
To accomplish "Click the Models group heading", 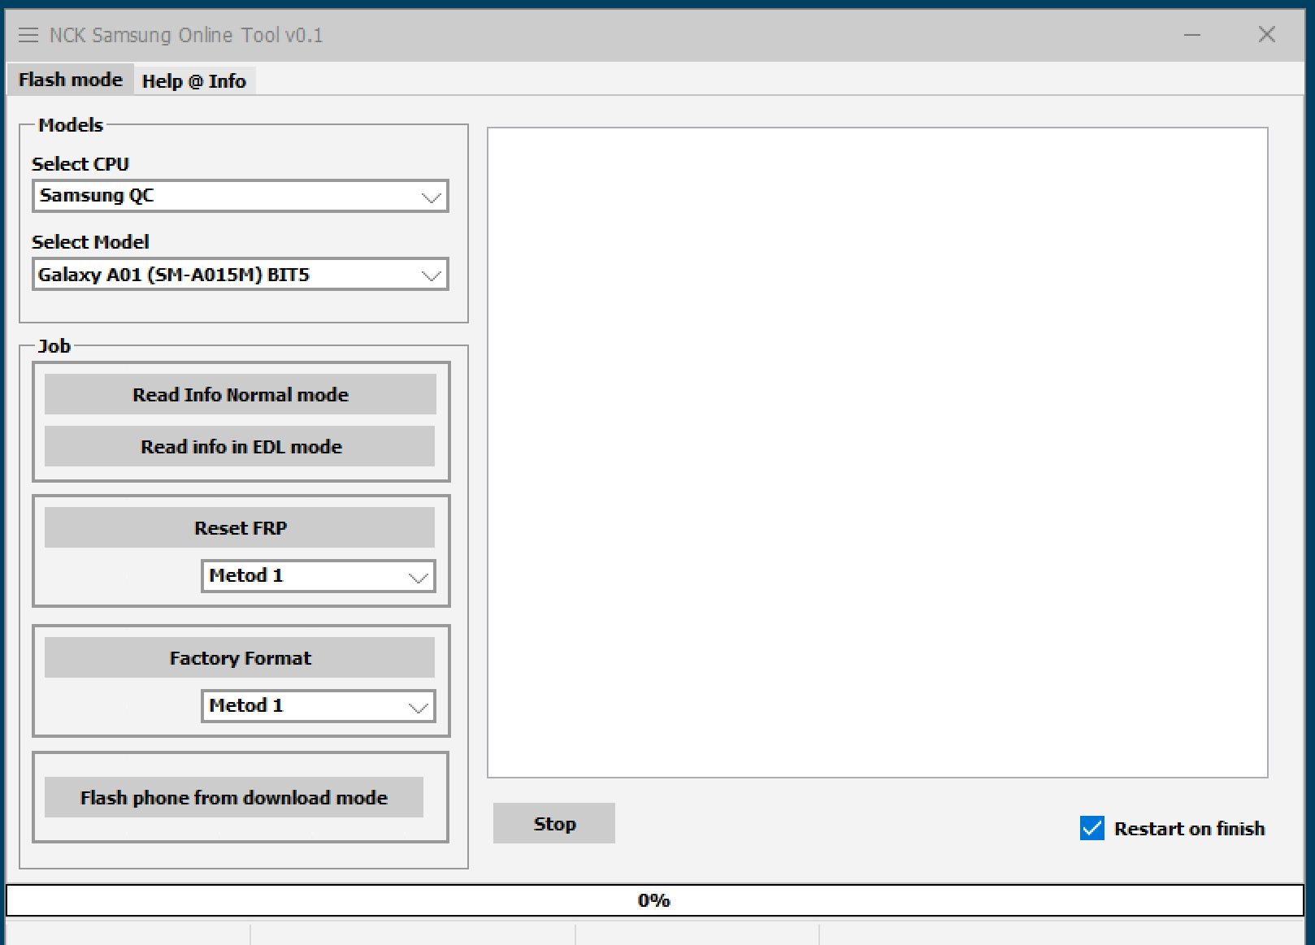I will click(x=71, y=125).
